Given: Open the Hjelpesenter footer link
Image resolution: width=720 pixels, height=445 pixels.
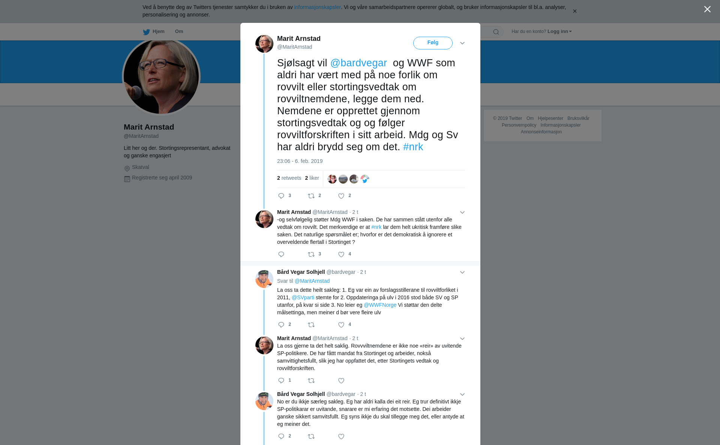Looking at the screenshot, I should pyautogui.click(x=550, y=118).
